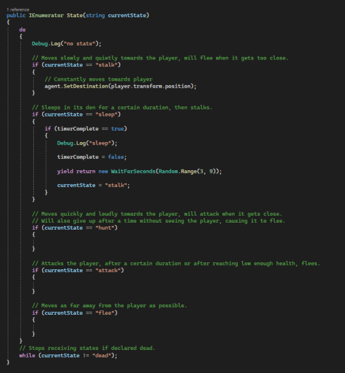This screenshot has width=345, height=373.
Task: Click 'currentState = "stalk";' assignment line
Action: coord(94,186)
